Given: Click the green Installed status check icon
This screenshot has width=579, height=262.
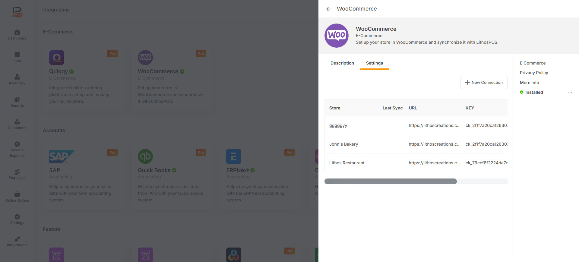Looking at the screenshot, I should (x=521, y=92).
